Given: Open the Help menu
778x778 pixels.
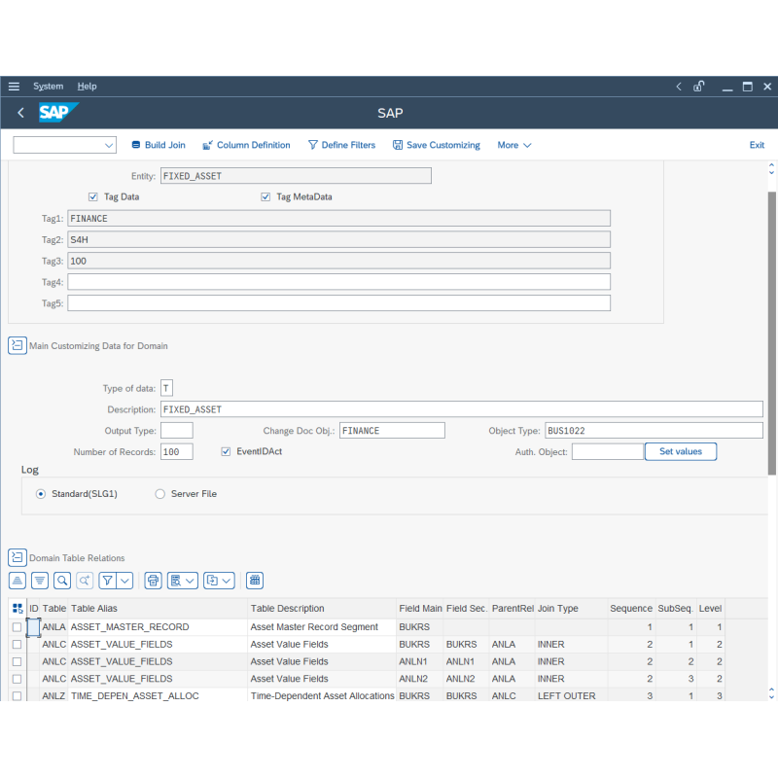Looking at the screenshot, I should (x=87, y=87).
